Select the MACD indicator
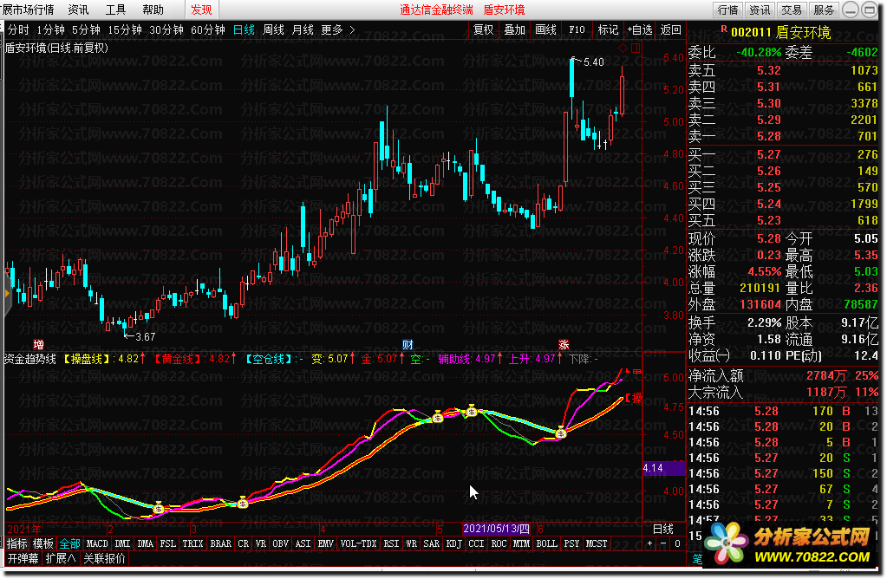 tap(97, 543)
